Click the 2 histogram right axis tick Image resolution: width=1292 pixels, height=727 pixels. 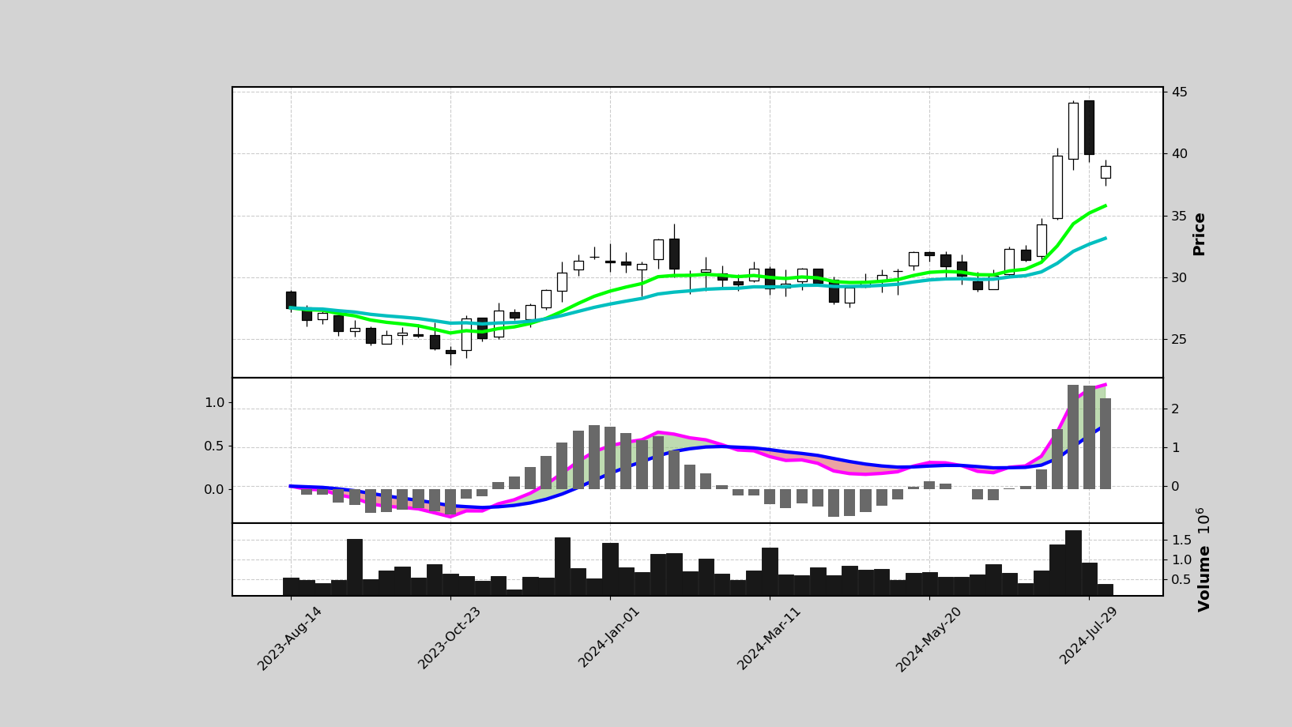pos(1175,409)
